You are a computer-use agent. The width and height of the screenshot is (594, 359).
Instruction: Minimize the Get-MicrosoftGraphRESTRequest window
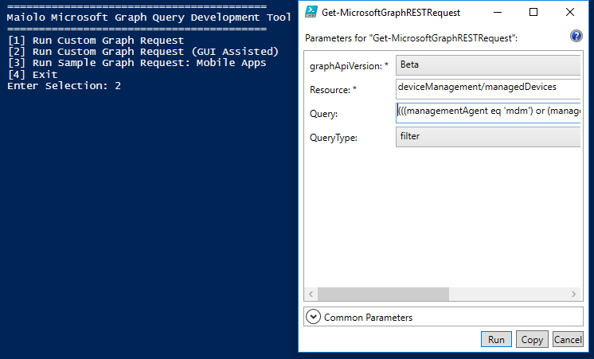point(498,13)
